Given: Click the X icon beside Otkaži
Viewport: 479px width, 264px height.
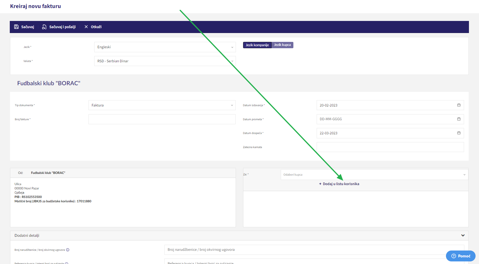Looking at the screenshot, I should [86, 27].
